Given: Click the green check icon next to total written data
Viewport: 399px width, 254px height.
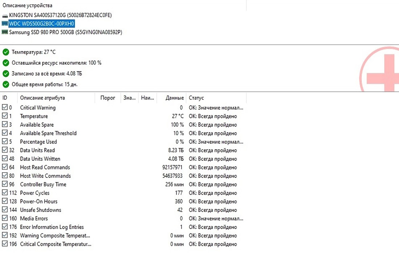Looking at the screenshot, I should 5,74.
